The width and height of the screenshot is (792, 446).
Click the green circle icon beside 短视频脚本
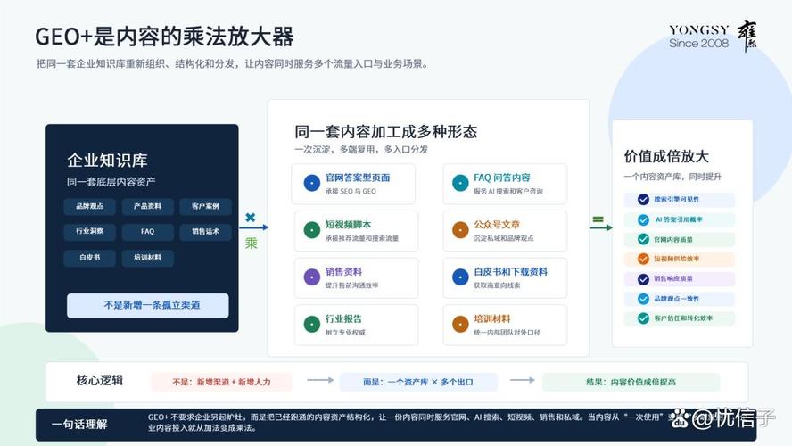311,230
